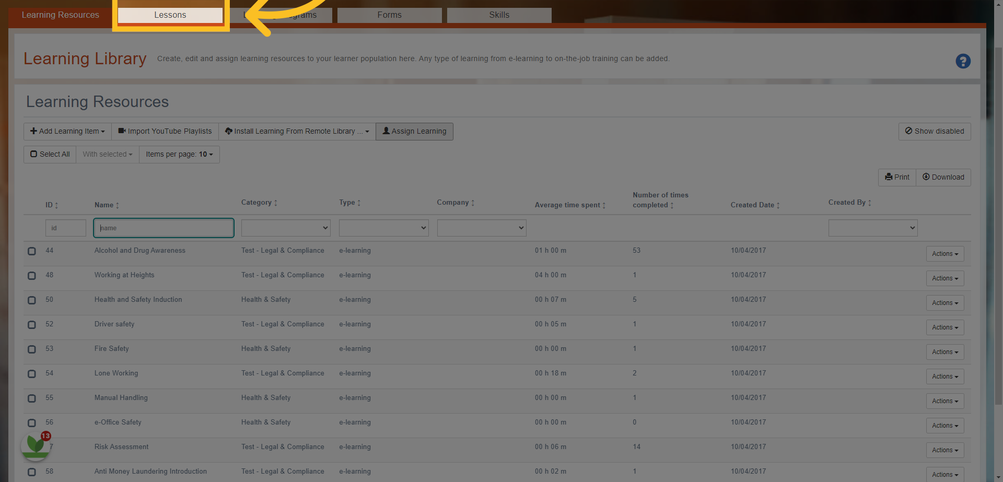Download the learning resources table
This screenshot has width=1003, height=482.
tap(943, 178)
